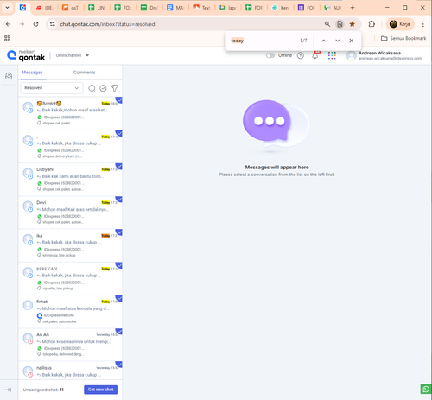Switch to the Comments tab
432x400 pixels.
tap(84, 73)
